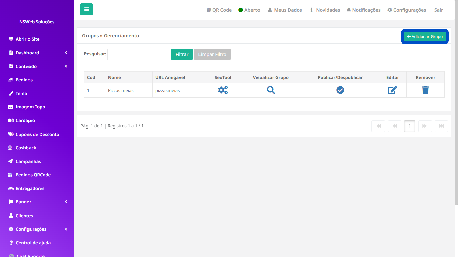Screen dimensions: 458x257
Task: Expand the Banner sidebar menu
Action: (x=37, y=202)
